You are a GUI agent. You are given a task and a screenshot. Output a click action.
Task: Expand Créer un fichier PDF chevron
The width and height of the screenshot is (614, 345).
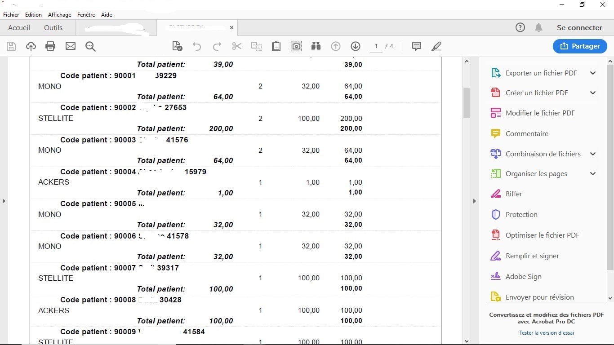click(x=593, y=93)
